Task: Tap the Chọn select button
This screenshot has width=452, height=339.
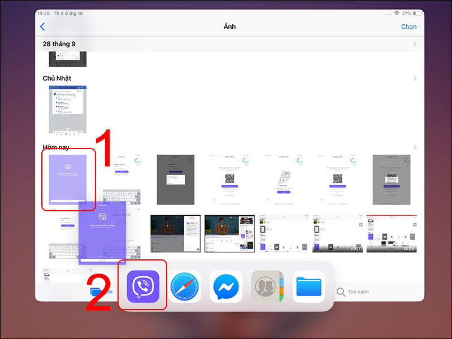Action: [408, 27]
